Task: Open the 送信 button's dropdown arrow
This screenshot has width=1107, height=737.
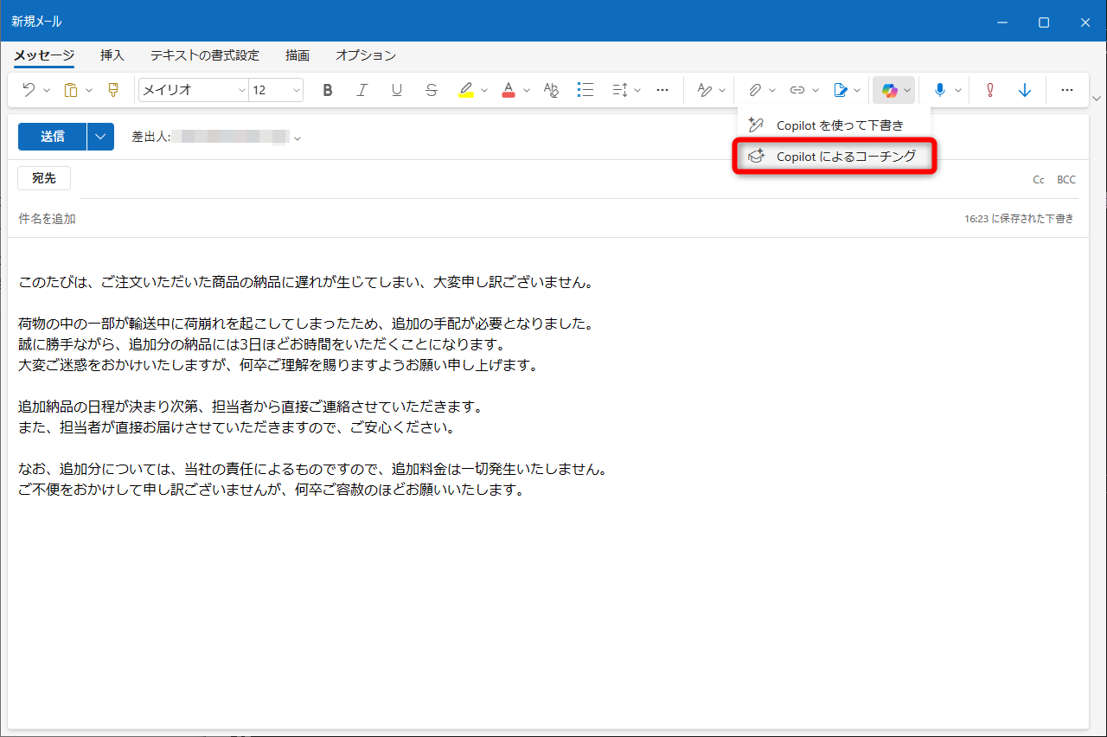Action: coord(100,136)
